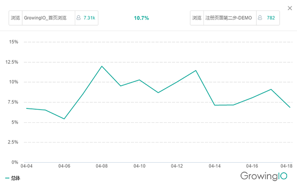Toggle the 总体 legend series
Image resolution: width=297 pixels, height=190 pixels.
(x=15, y=178)
